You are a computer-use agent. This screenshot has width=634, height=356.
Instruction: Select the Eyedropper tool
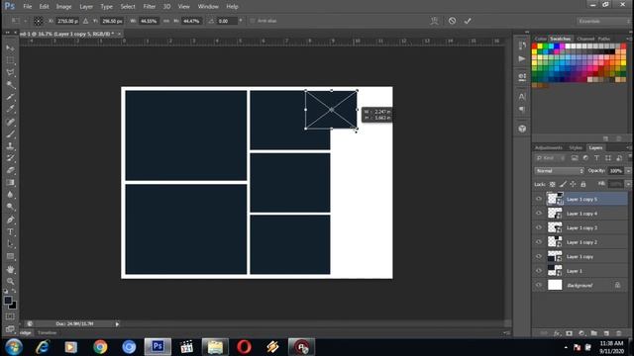10,109
